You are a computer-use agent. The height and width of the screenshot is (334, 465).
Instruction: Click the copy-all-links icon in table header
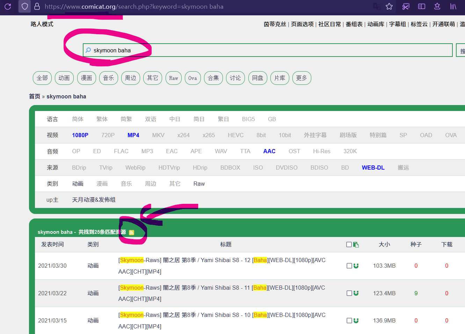coord(356,245)
